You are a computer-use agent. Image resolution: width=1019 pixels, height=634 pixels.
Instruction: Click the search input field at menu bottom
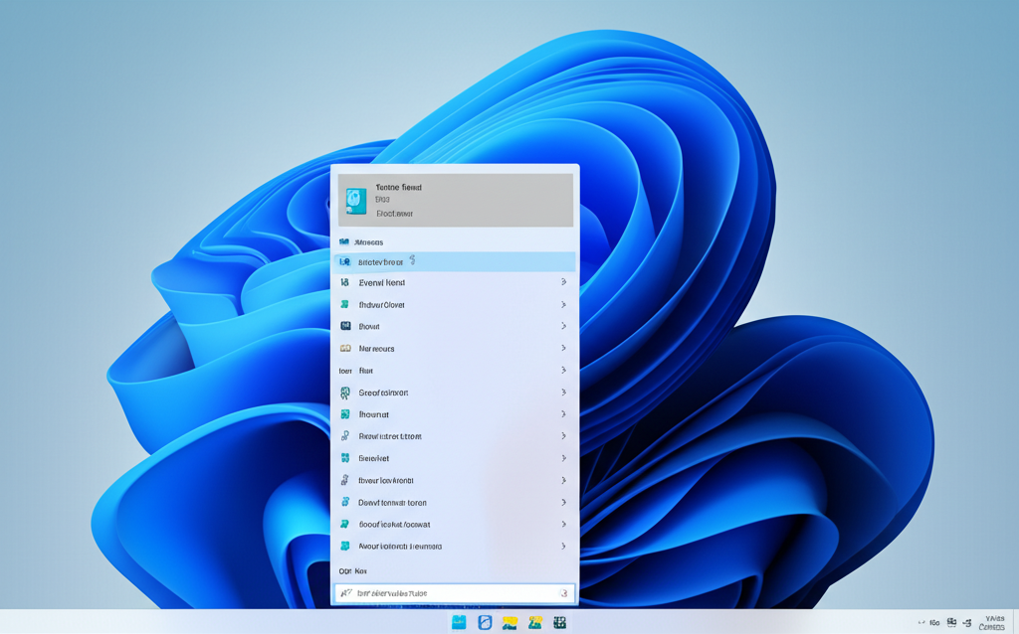[454, 593]
